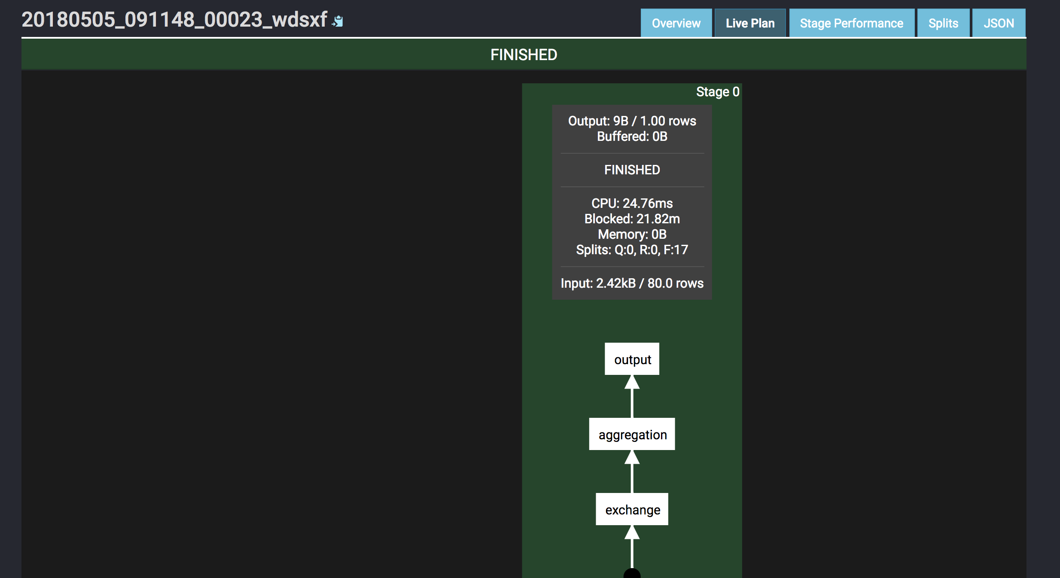Switch to Stage Performance tab
1060x578 pixels.
(851, 23)
